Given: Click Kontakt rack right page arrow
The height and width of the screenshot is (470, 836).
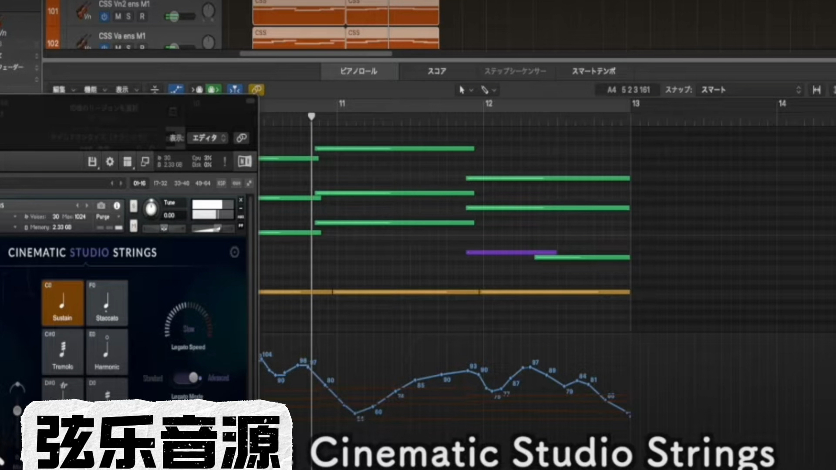Looking at the screenshot, I should (x=121, y=183).
